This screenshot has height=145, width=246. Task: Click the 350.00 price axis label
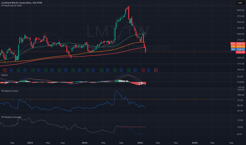(240, 70)
